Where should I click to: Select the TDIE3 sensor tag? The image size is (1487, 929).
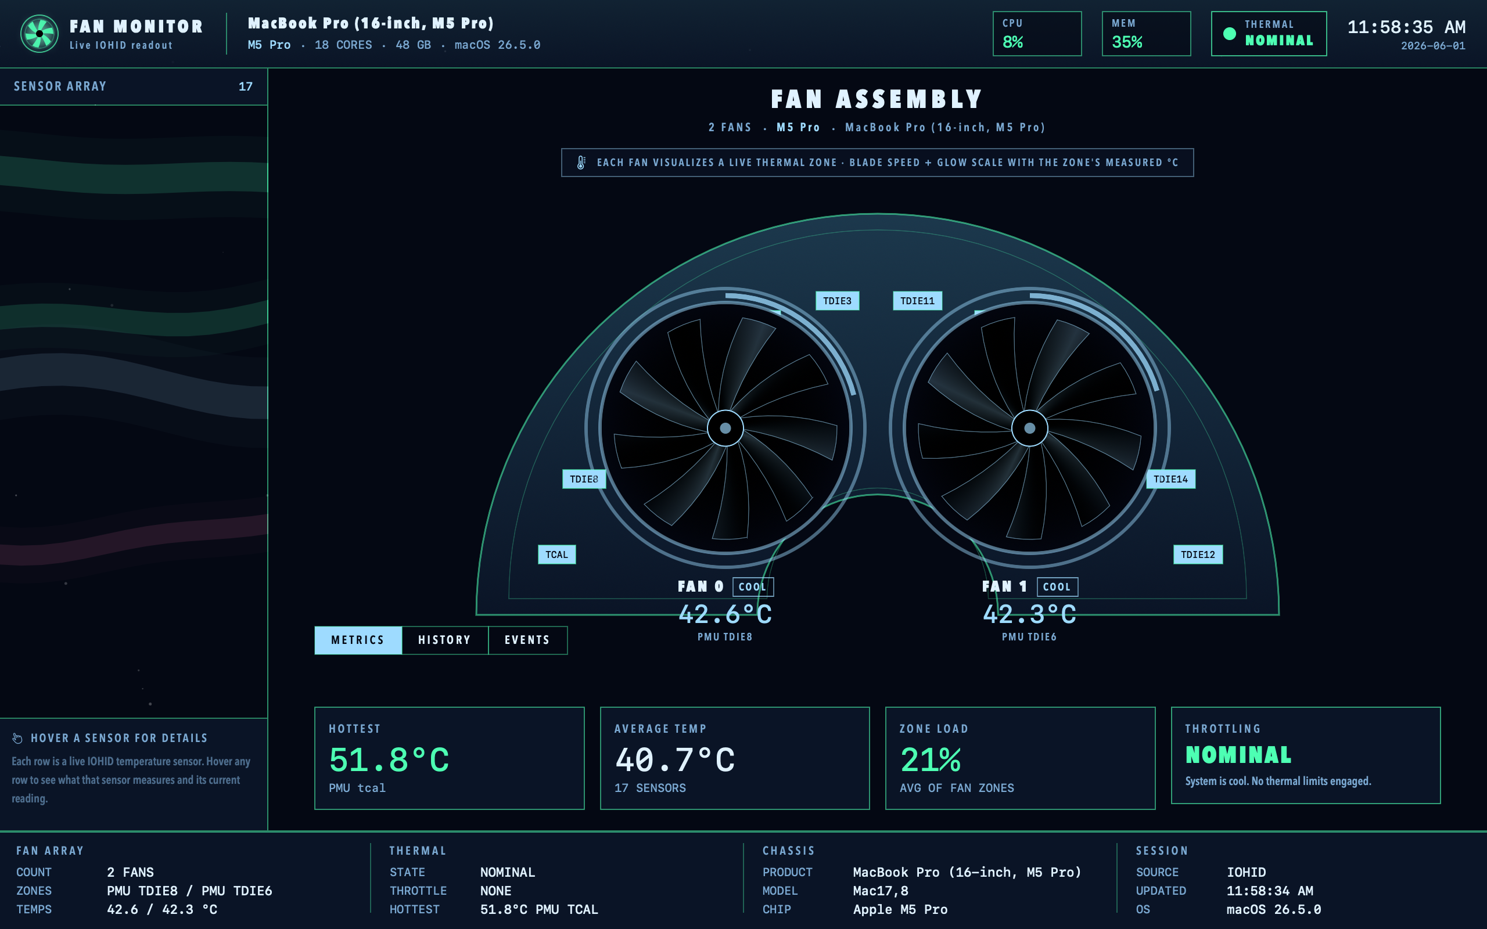coord(837,300)
